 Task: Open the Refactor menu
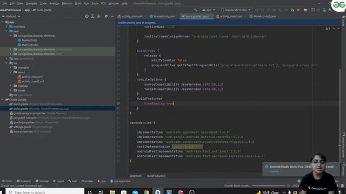[67, 3]
